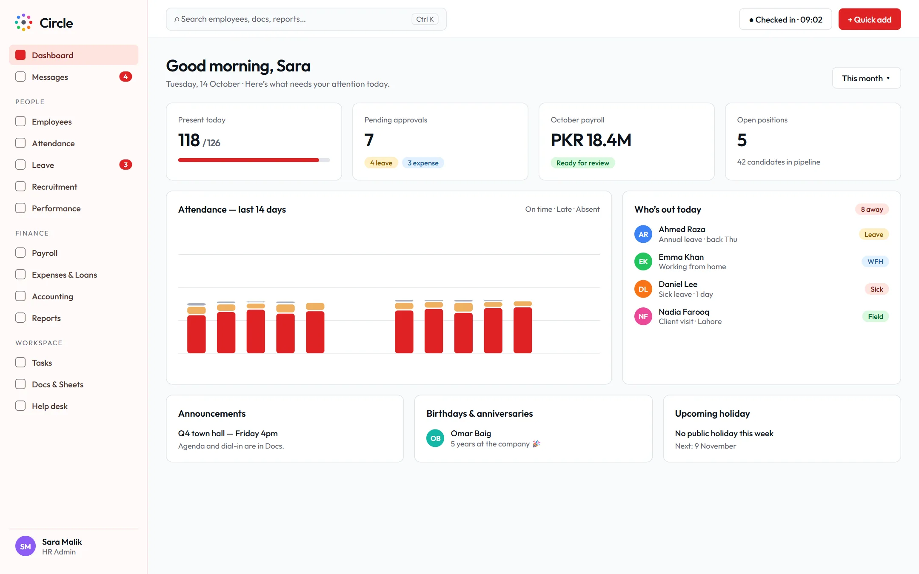This screenshot has height=574, width=919.
Task: Click the Accounting sidebar icon
Action: pyautogui.click(x=20, y=296)
